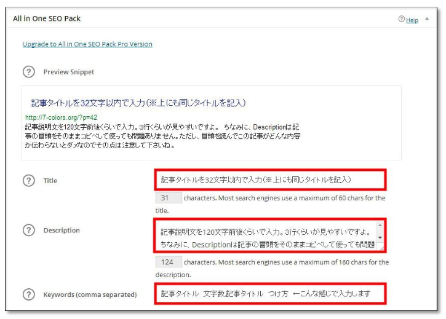The width and height of the screenshot is (446, 319).
Task: Click the Description field label
Action: [x=62, y=230]
